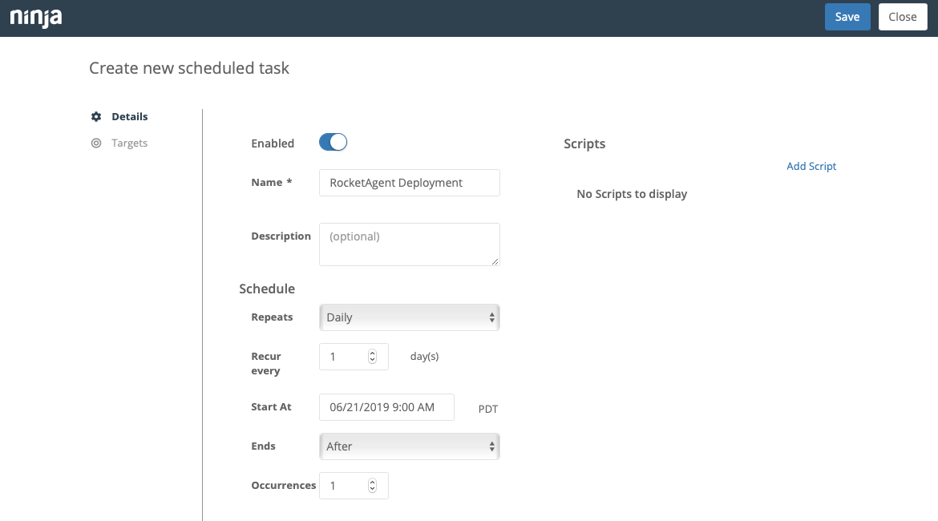Click into the optional Description box

click(x=409, y=244)
